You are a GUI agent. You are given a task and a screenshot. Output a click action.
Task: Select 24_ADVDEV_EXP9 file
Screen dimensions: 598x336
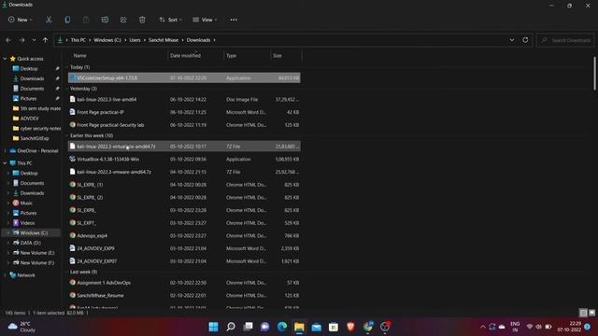[x=184, y=248]
